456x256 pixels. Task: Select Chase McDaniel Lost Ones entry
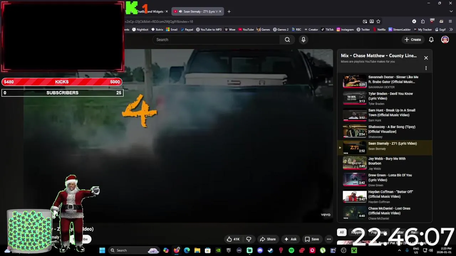[385, 213]
